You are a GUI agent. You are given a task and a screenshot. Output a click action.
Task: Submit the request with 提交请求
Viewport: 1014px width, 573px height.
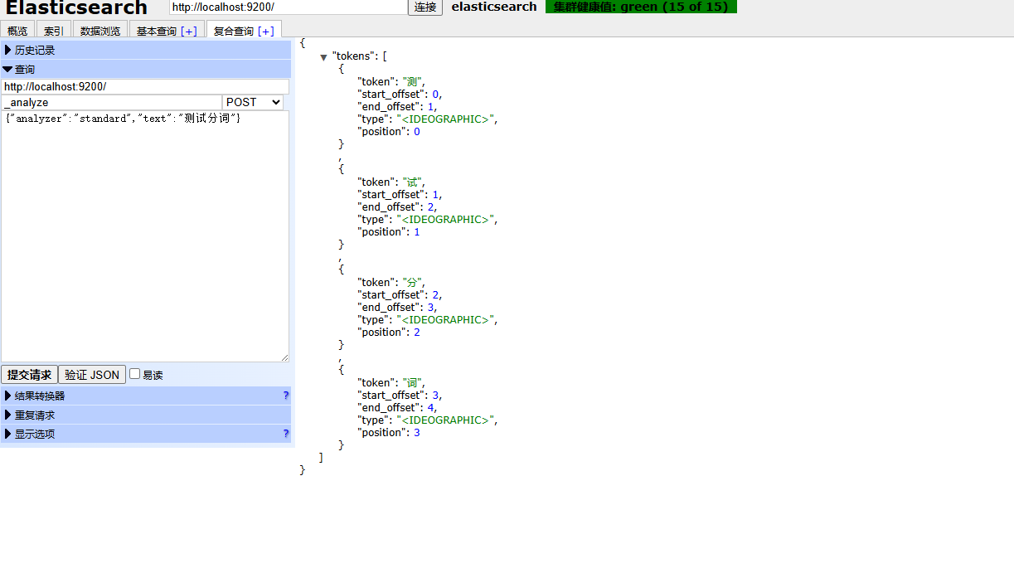pos(29,375)
